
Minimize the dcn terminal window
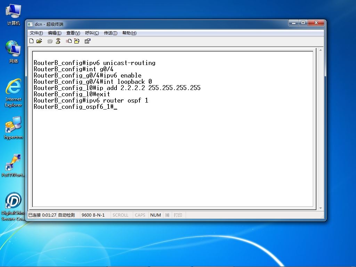(x=293, y=23)
